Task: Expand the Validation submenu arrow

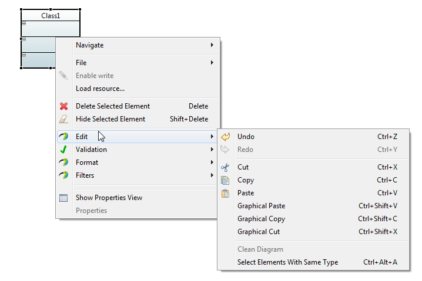Action: pyautogui.click(x=212, y=150)
